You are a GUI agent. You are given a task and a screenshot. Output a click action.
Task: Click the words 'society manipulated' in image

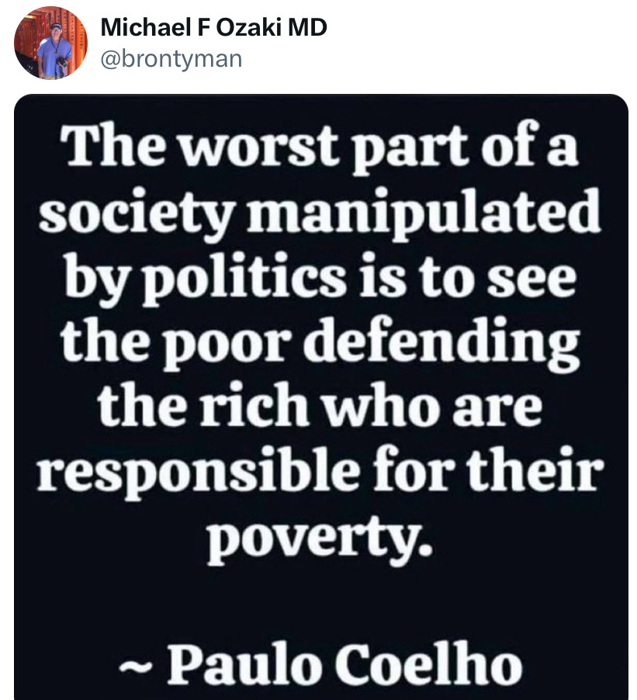(320, 212)
